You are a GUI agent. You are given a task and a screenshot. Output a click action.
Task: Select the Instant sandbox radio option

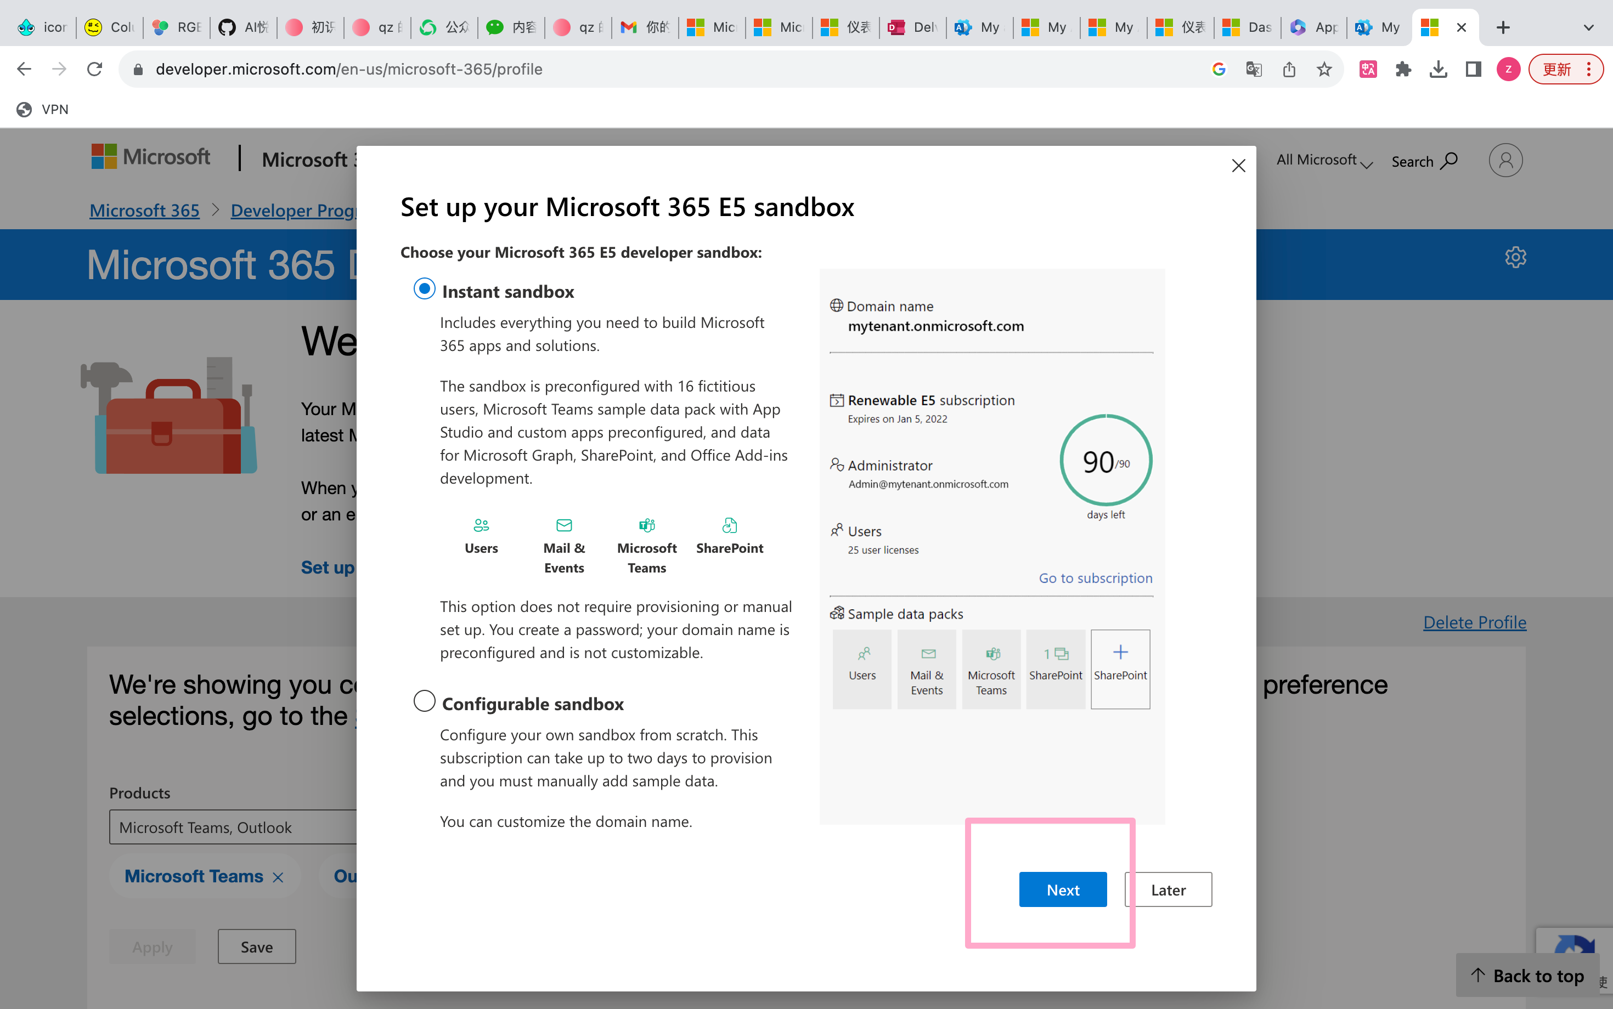coord(425,289)
